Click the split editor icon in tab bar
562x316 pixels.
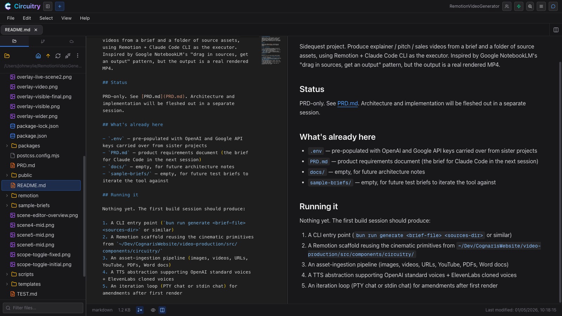click(x=556, y=30)
